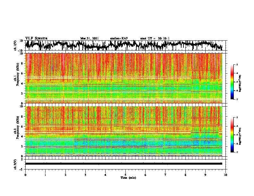Select the ch.1 "Frequency (kHz)" axis label
Image resolution: width=254 pixels, height=196 pixels.
17,75
